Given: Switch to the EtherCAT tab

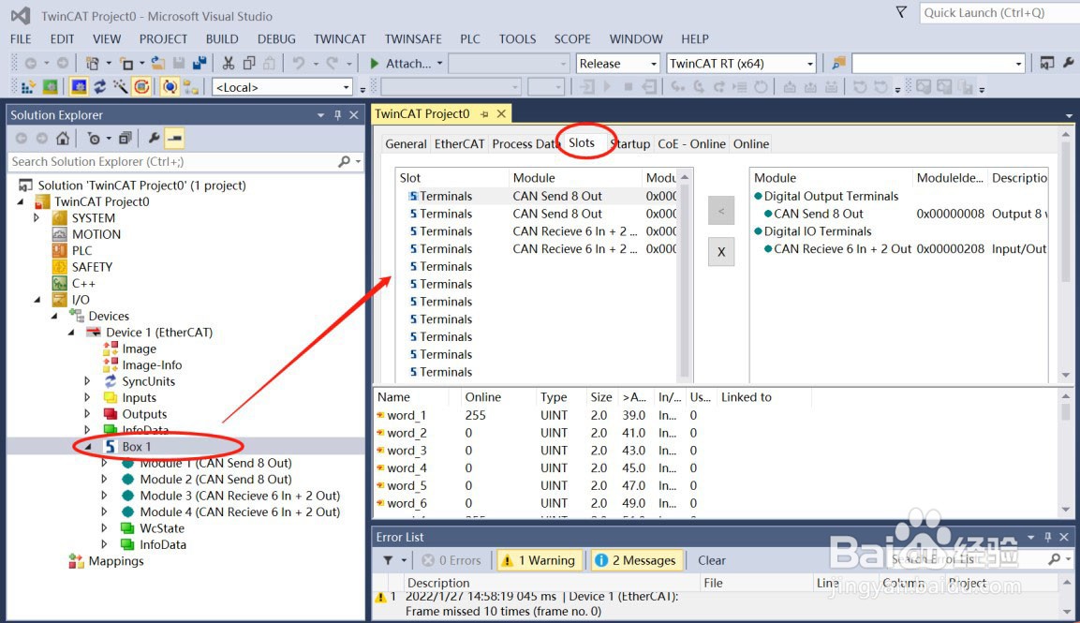Looking at the screenshot, I should [459, 144].
